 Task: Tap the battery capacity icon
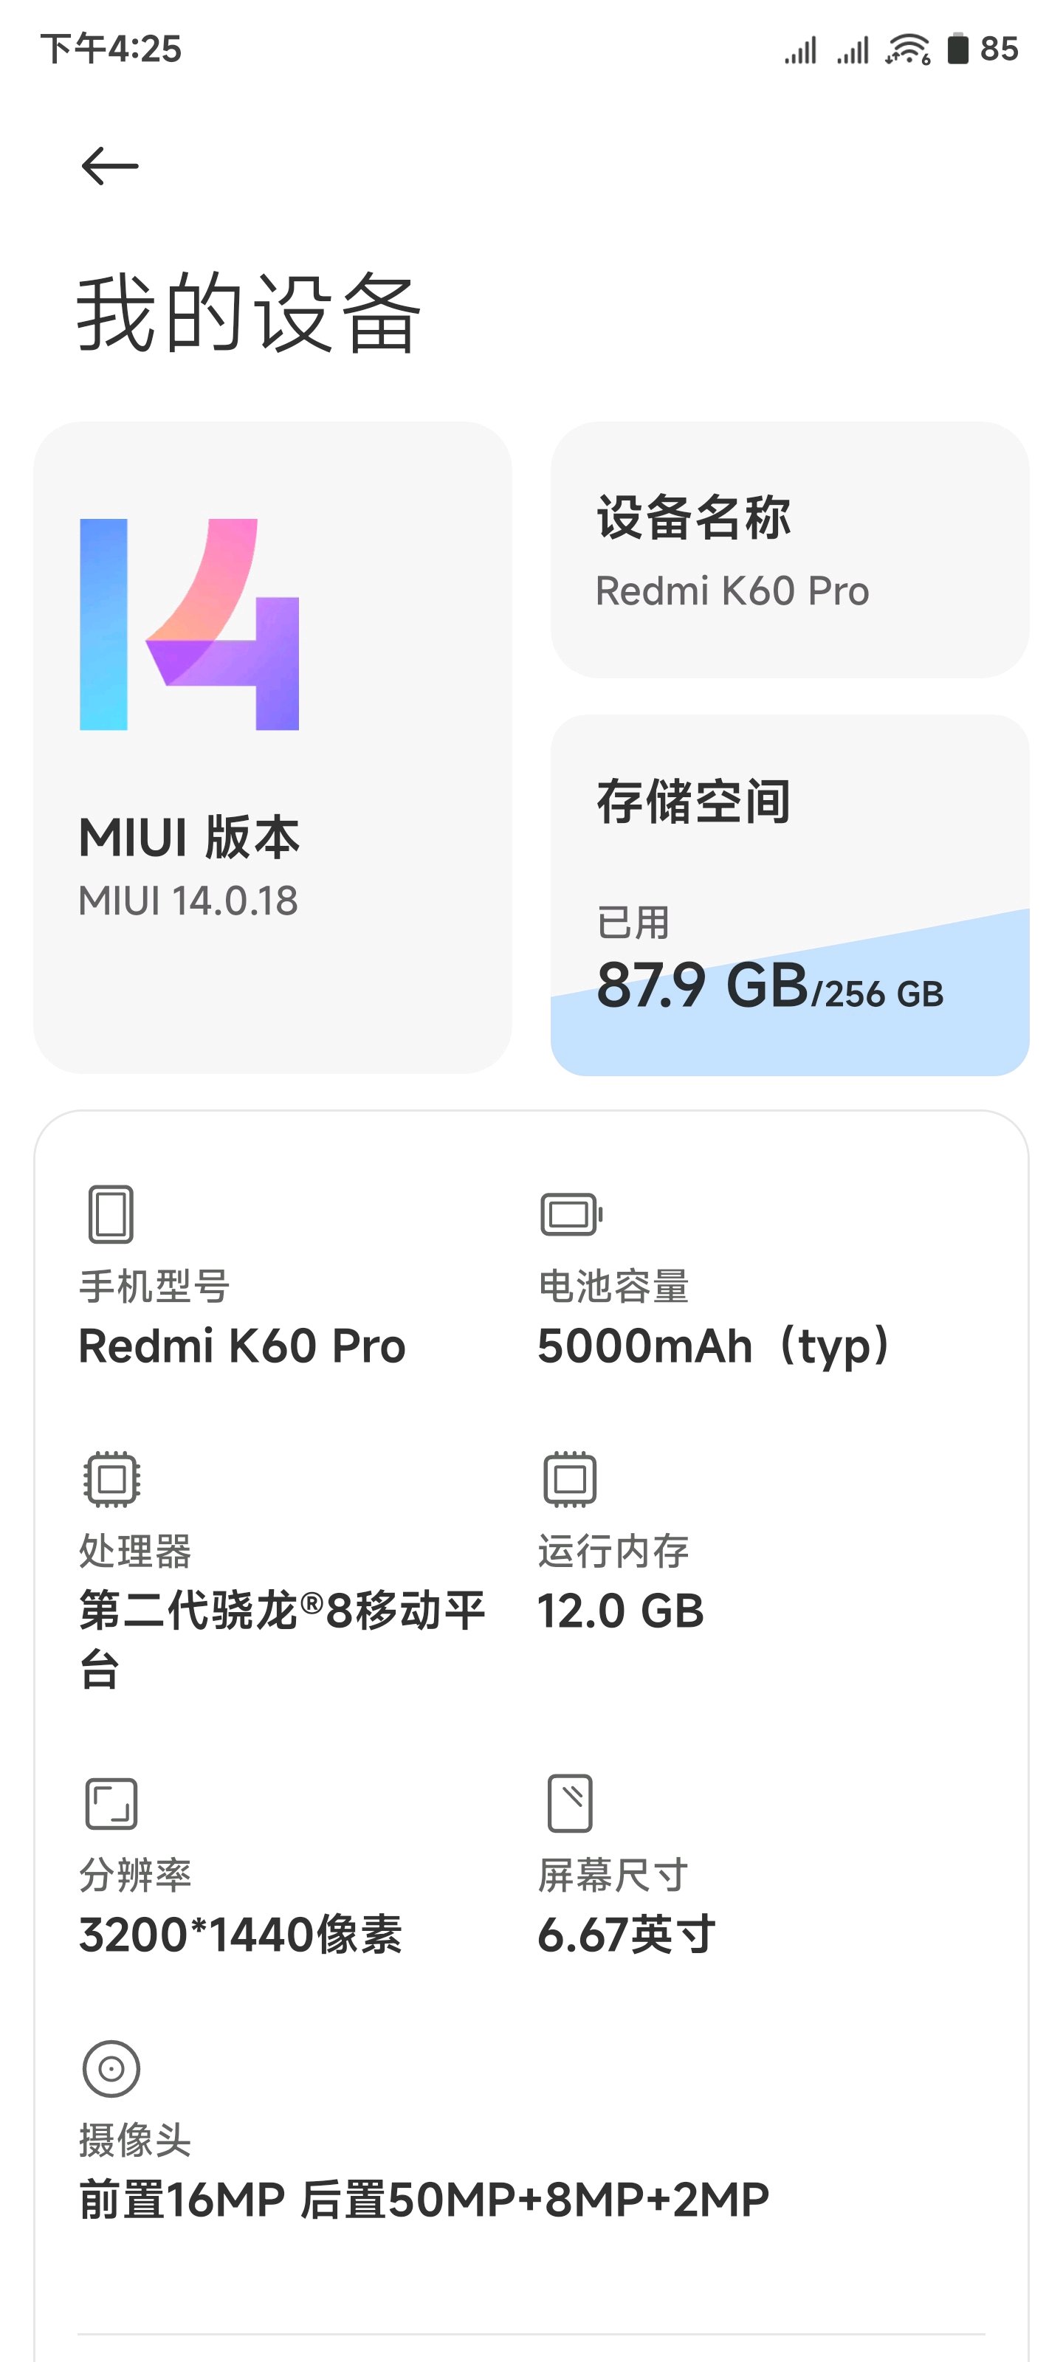point(571,1215)
